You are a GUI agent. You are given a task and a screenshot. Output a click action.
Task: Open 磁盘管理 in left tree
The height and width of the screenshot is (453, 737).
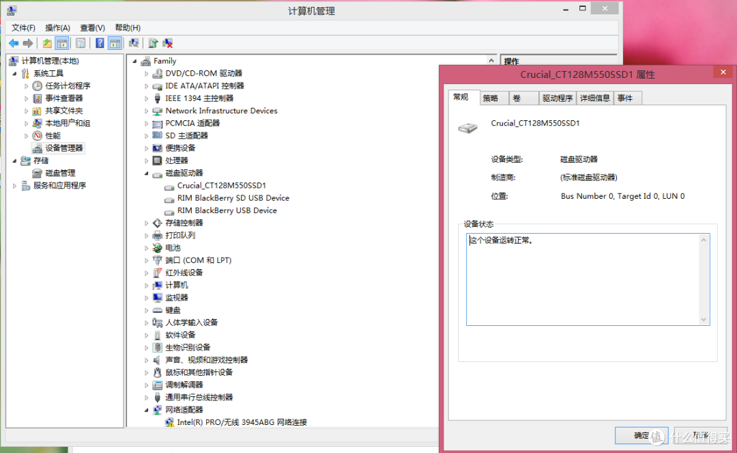60,173
